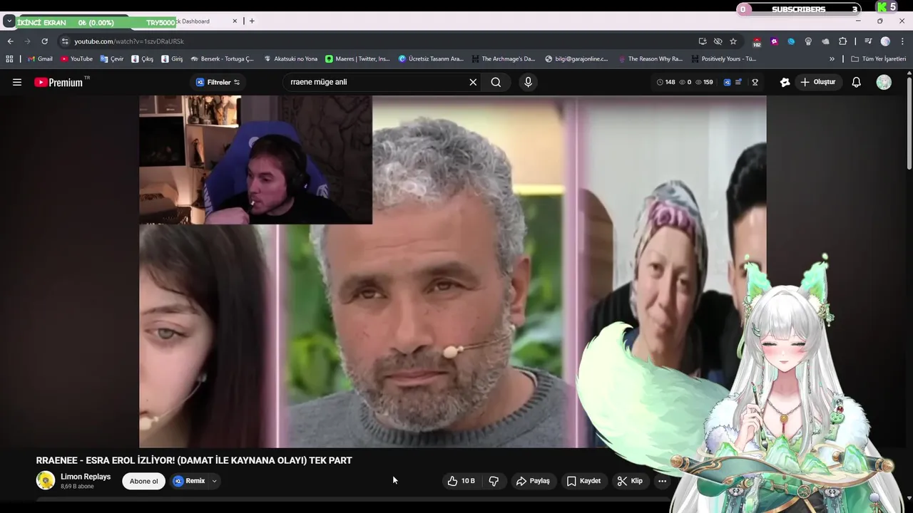Dislike the video with thumbs down

(494, 481)
